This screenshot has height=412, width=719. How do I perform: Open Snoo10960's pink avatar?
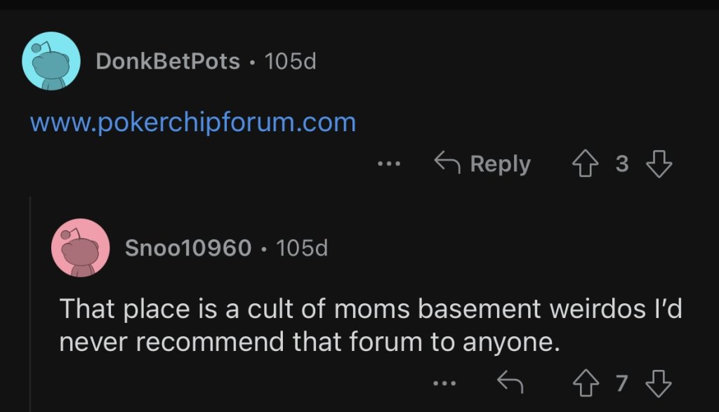coord(80,248)
